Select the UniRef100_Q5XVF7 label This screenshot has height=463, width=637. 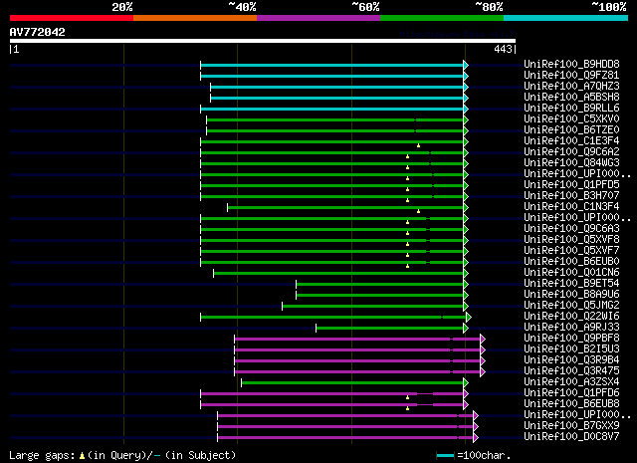click(571, 251)
